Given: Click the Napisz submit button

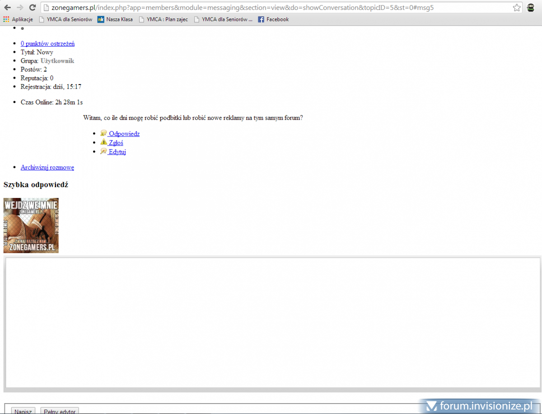Looking at the screenshot, I should 23,411.
